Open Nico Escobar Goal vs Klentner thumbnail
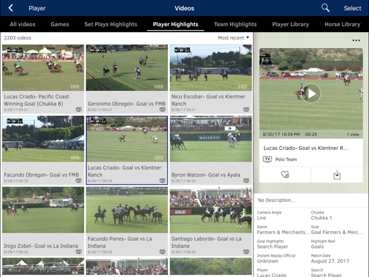 211,68
